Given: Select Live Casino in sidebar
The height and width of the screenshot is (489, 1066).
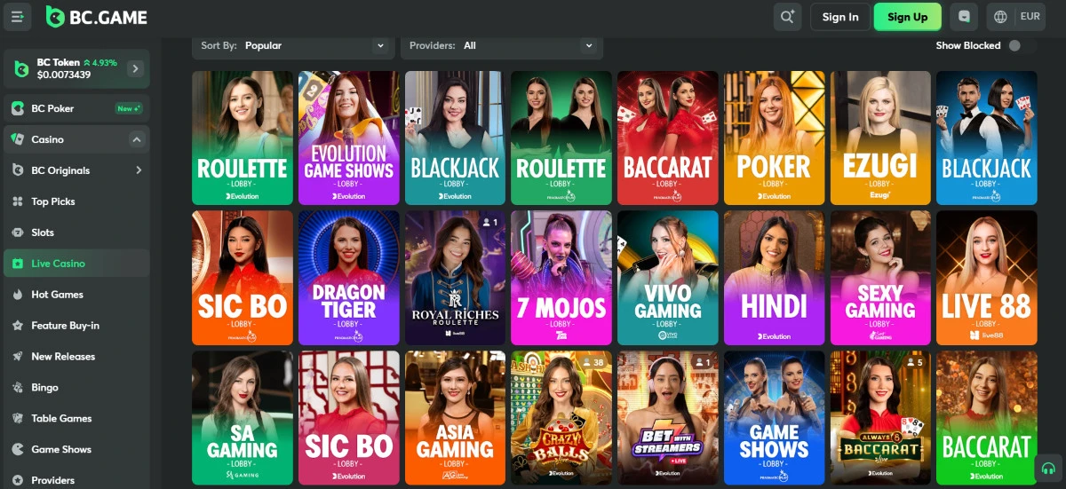Looking at the screenshot, I should point(58,264).
